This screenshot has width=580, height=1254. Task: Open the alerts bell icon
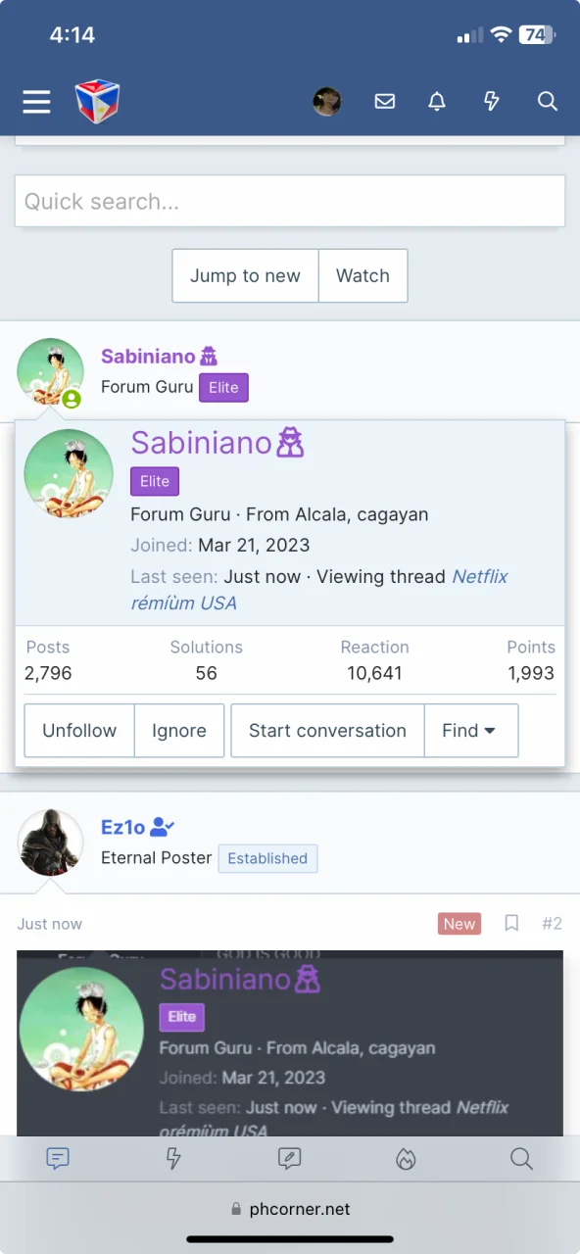437,101
